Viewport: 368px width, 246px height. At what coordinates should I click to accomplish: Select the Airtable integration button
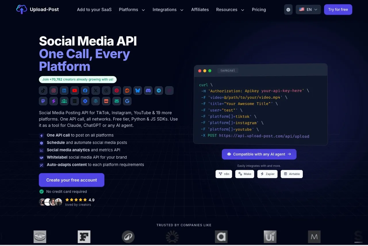292,174
